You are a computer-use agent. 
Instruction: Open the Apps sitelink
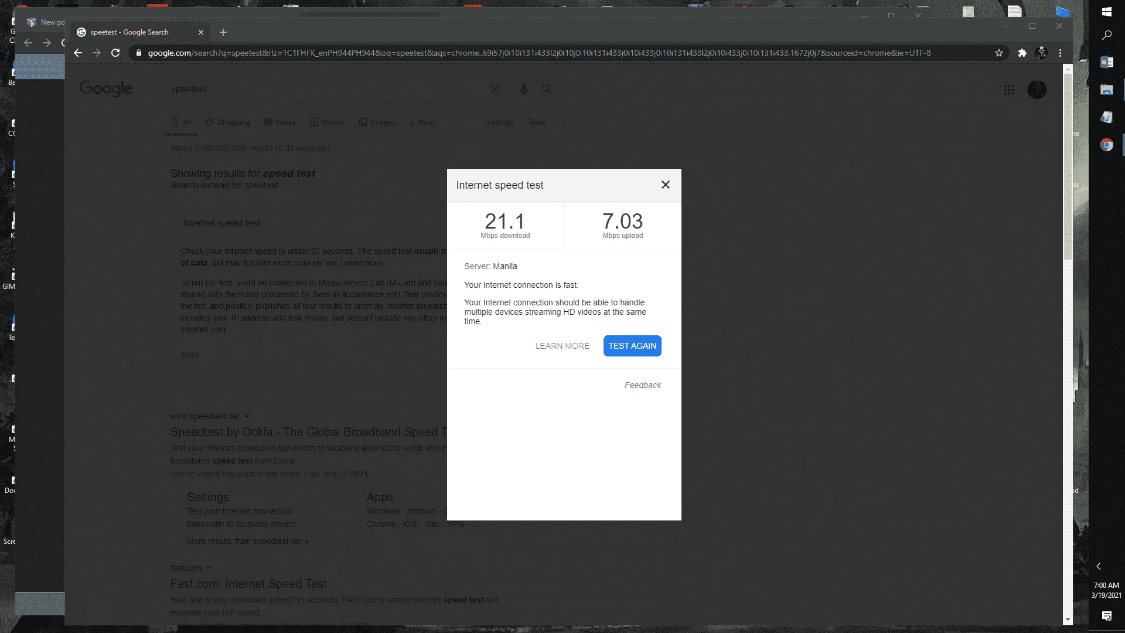380,497
